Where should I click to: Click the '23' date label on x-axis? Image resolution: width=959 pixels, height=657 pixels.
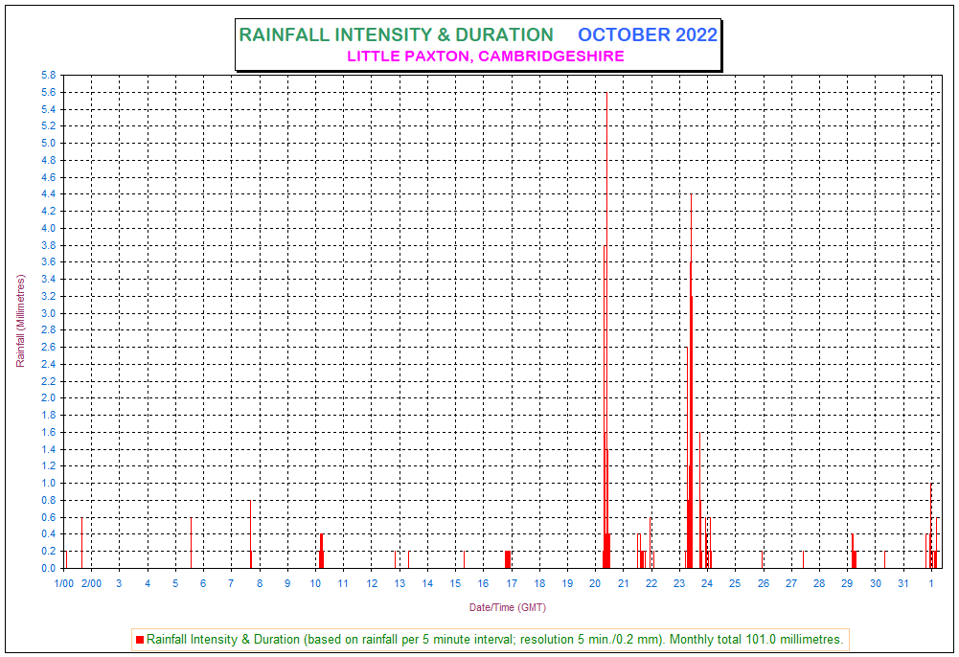(679, 583)
